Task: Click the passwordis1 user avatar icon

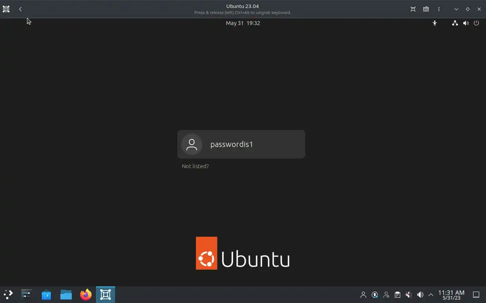Action: [x=192, y=144]
